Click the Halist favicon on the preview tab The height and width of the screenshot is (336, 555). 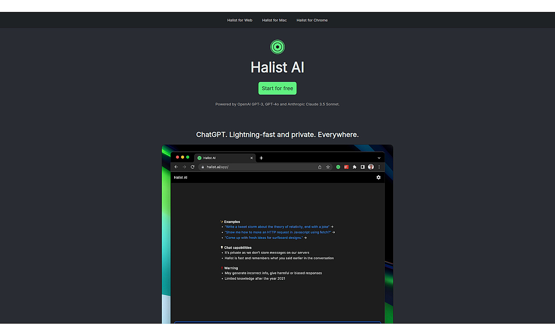[x=199, y=158]
